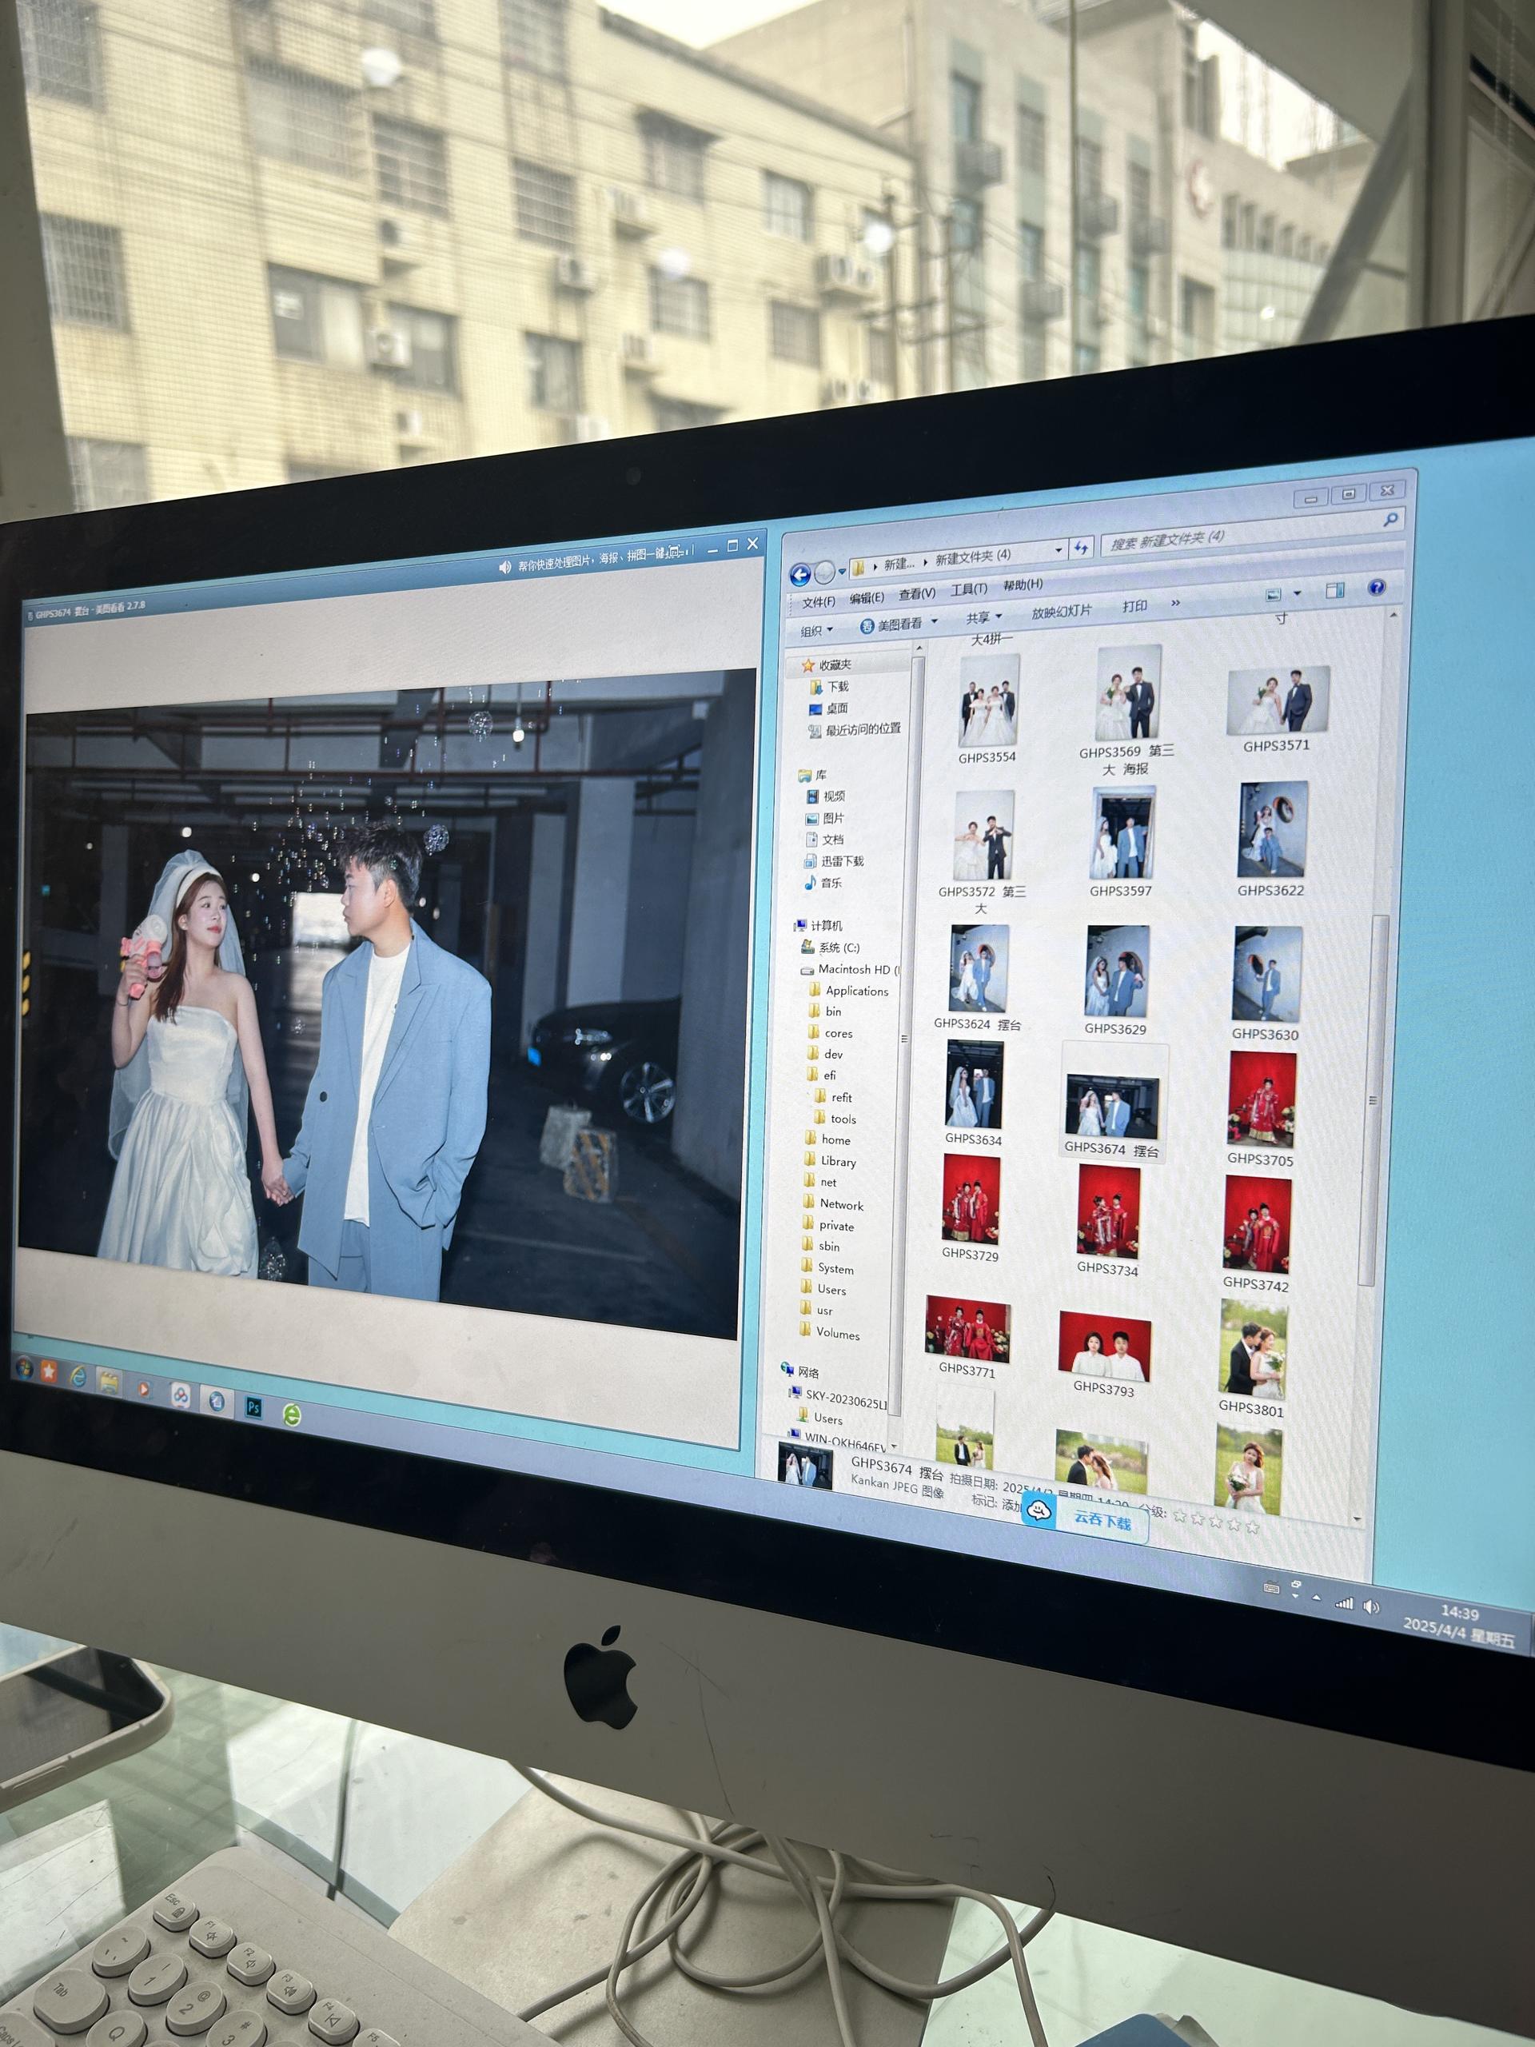
Task: Click the 美图看看 toolbar button
Action: 892,624
